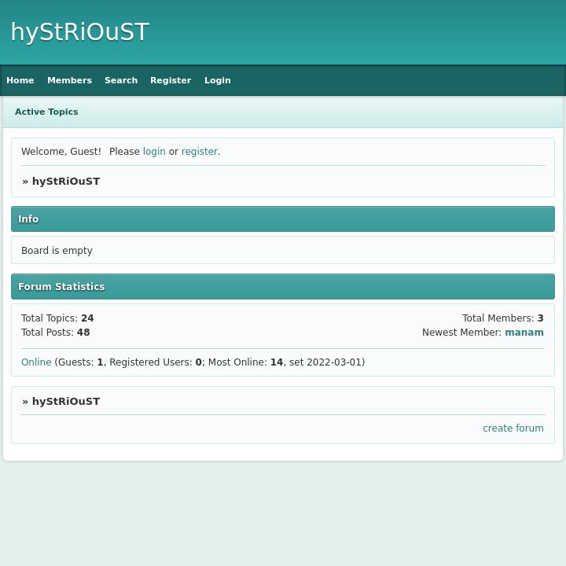This screenshot has width=566, height=566.
Task: Select Login in the navigation bar
Action: pos(218,80)
